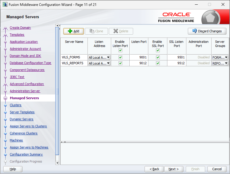Go to Server Templates step
The image size is (230, 174).
(x=22, y=112)
